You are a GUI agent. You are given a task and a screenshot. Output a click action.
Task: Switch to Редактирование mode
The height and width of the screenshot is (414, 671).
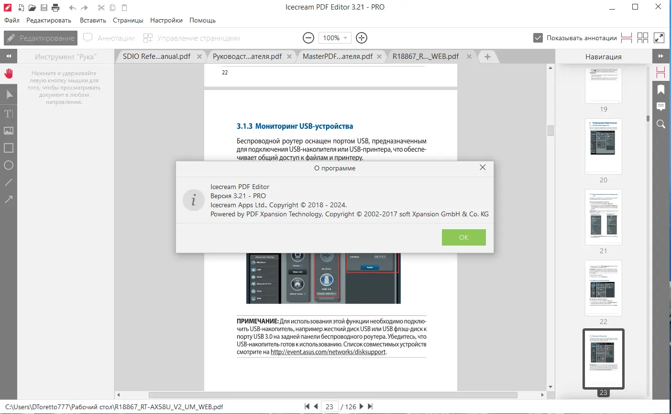click(41, 38)
